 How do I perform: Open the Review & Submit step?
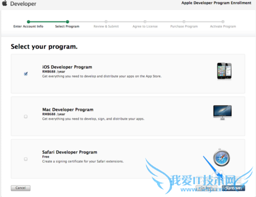click(x=106, y=26)
